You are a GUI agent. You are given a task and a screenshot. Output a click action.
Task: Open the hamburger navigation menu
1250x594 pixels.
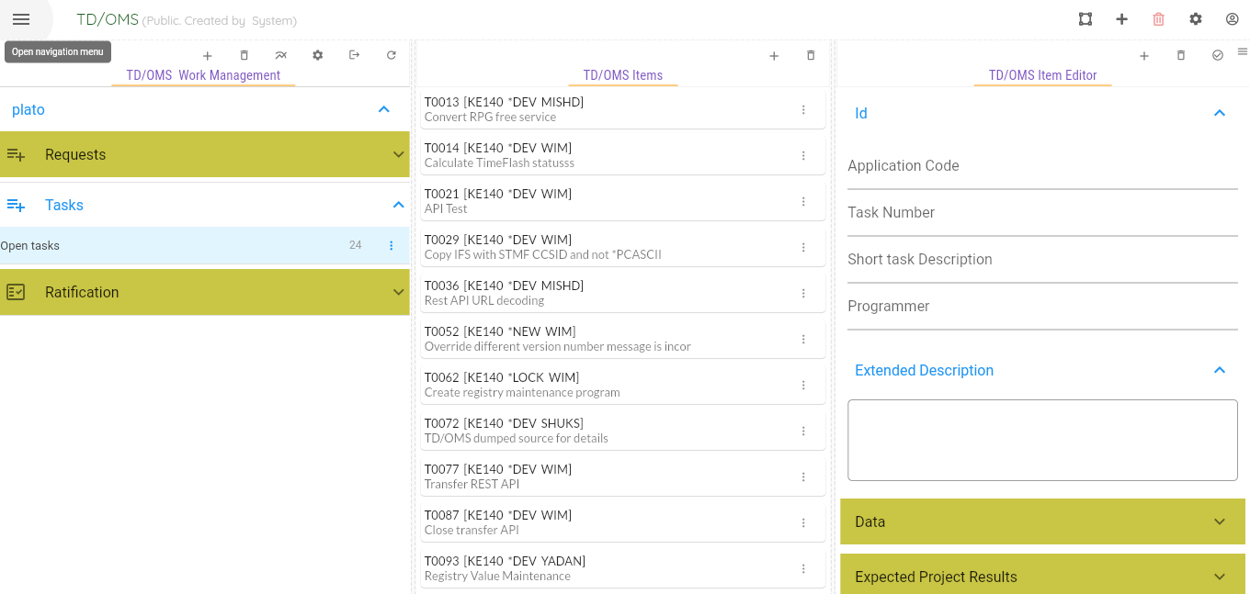21,19
